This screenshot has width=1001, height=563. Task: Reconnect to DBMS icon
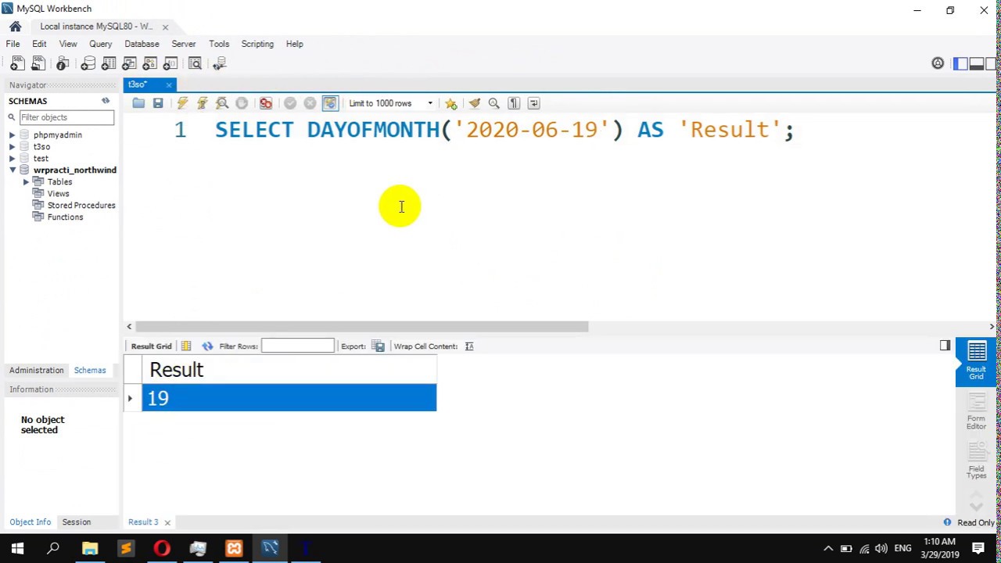pos(220,63)
